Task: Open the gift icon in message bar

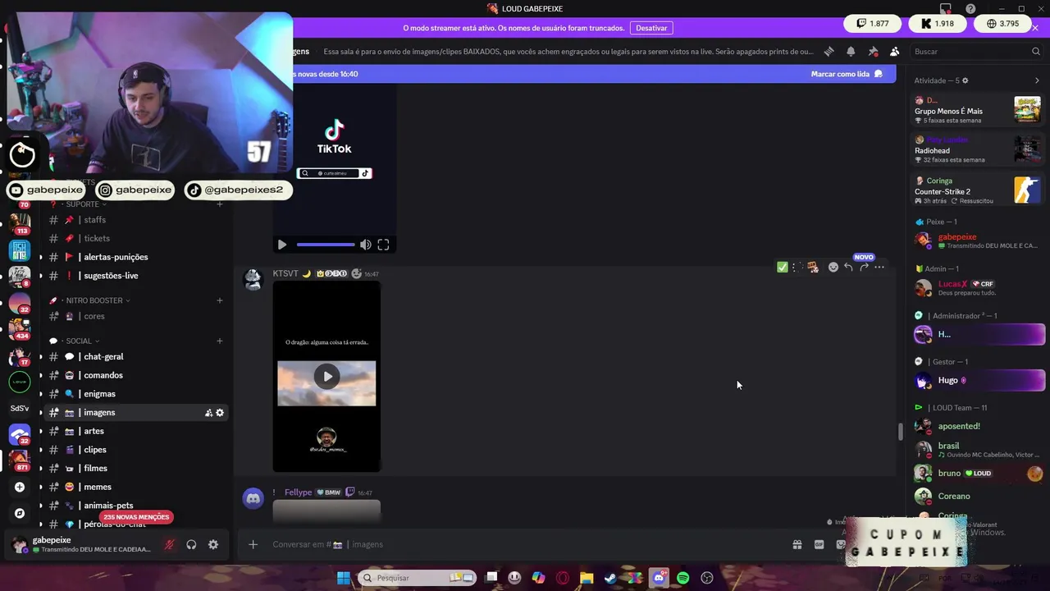Action: click(x=797, y=544)
